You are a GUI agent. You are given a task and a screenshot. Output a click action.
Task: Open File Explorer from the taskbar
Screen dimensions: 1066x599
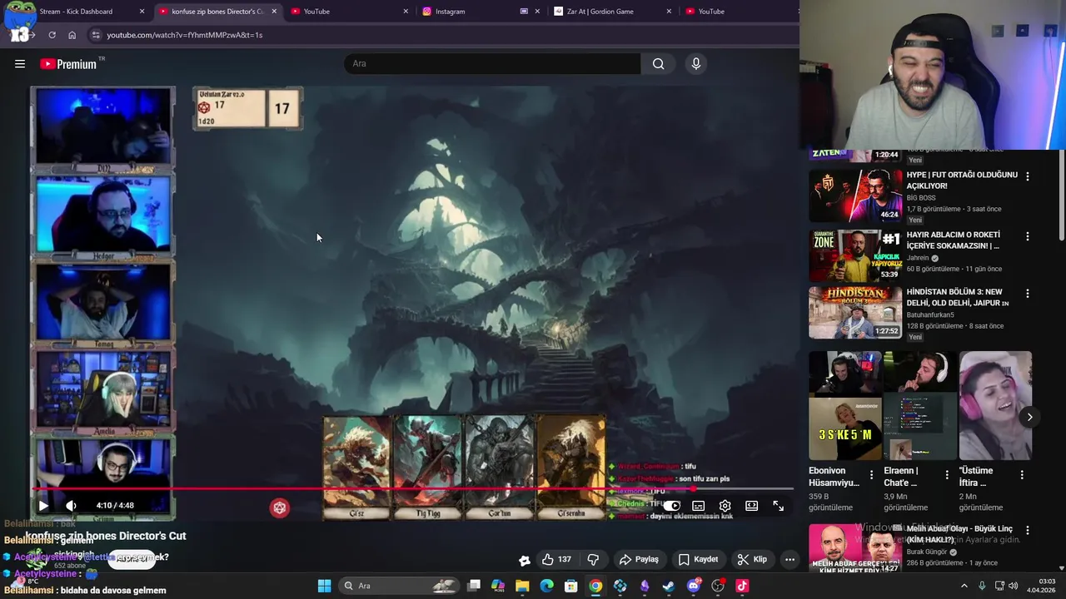[x=522, y=586]
